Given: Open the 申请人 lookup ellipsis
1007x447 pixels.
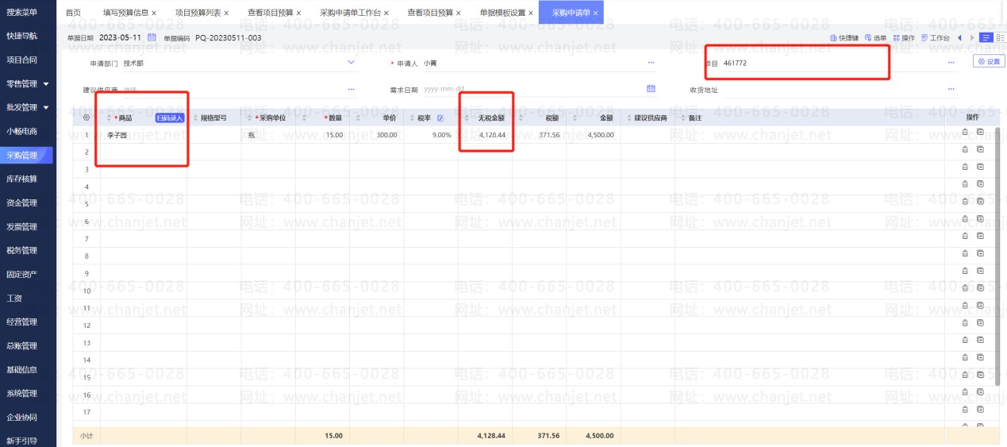Looking at the screenshot, I should (x=651, y=63).
